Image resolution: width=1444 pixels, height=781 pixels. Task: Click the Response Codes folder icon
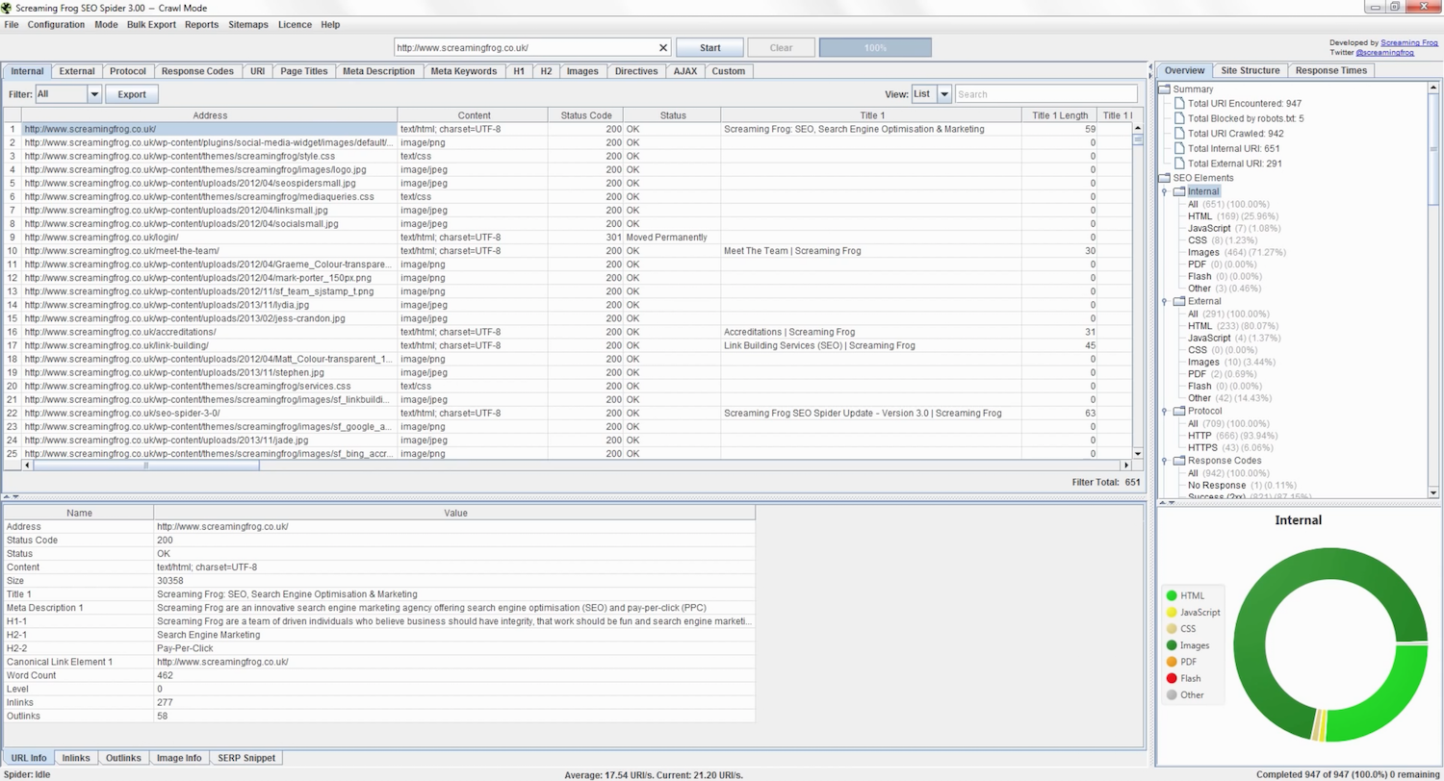tap(1179, 461)
